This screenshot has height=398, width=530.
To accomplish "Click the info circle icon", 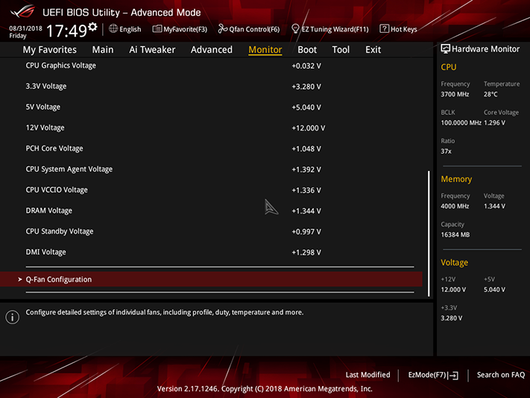I will [x=13, y=317].
